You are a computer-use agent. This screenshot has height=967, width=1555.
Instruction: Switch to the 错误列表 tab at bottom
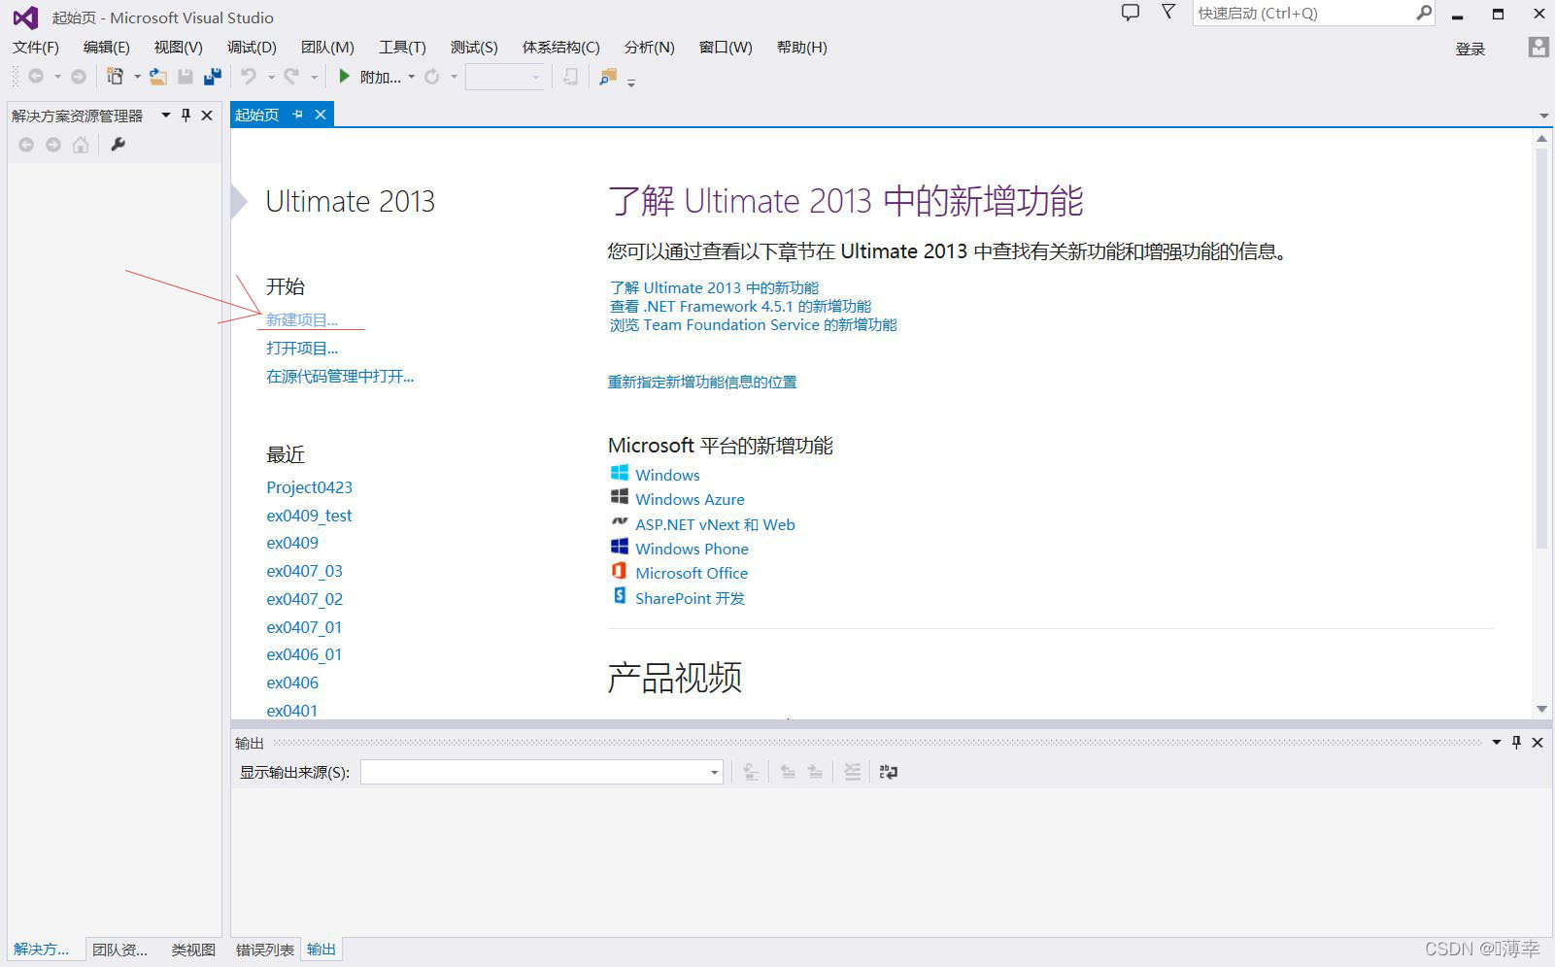[262, 950]
